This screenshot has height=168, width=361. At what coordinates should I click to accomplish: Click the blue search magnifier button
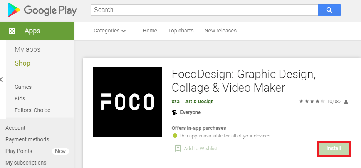pyautogui.click(x=329, y=10)
